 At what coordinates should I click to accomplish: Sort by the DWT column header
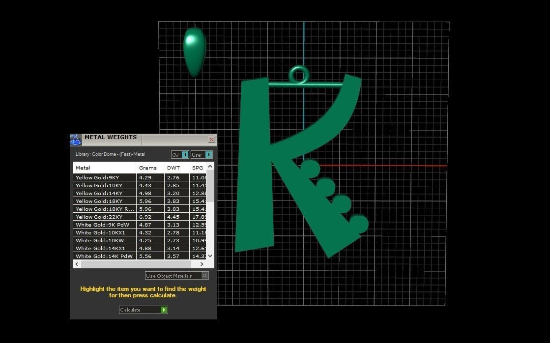[x=176, y=168]
